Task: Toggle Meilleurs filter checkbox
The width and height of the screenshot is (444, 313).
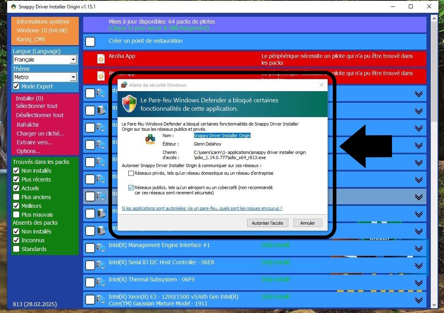Action: (x=16, y=205)
